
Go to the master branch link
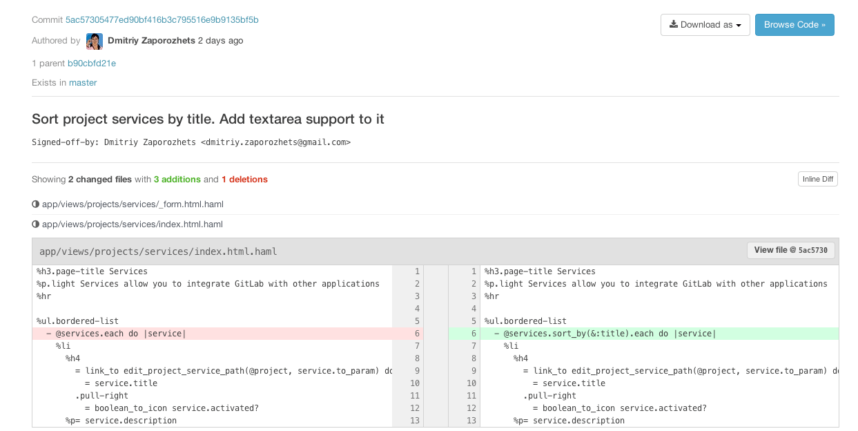(83, 83)
